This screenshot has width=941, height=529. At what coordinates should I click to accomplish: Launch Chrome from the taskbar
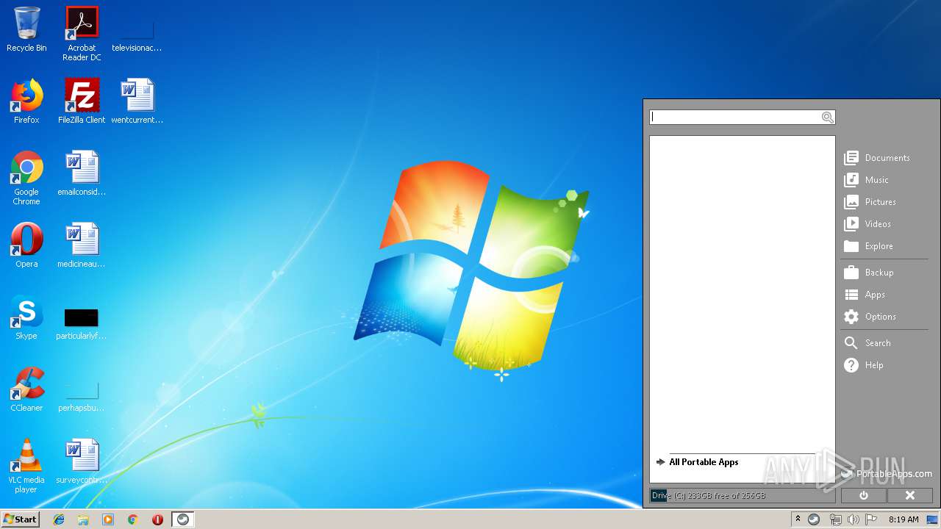(133, 519)
